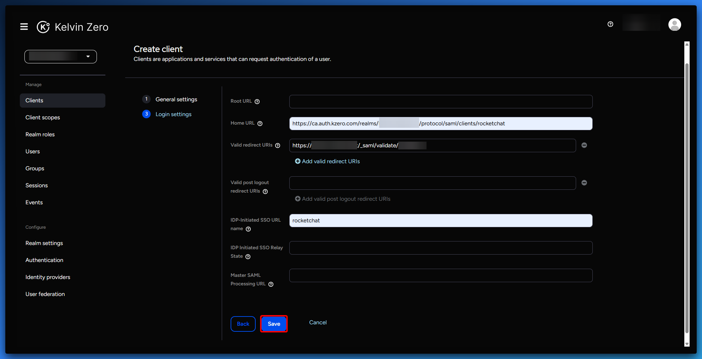Show help for Master SAML Processing URL
The image size is (702, 359).
(271, 284)
